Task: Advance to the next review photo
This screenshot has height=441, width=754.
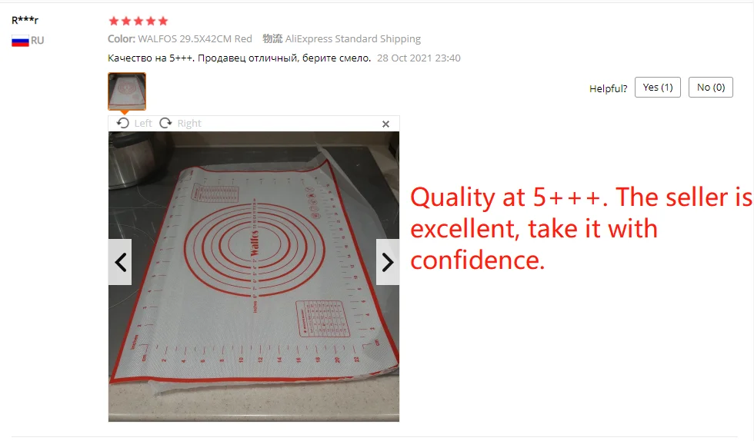Action: [x=388, y=262]
